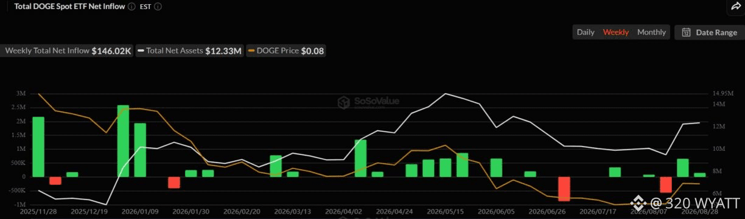Click the green bar at 2026/04/02

[360, 158]
